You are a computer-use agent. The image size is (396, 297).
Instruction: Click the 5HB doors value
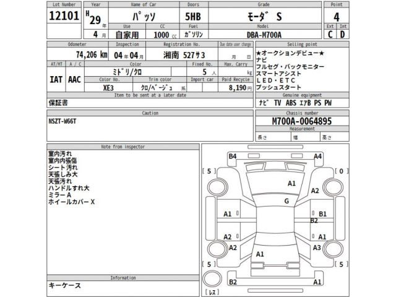[193, 17]
